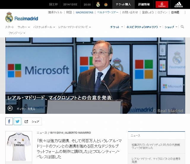Click the match date 2014/12/02

pos(70,4)
